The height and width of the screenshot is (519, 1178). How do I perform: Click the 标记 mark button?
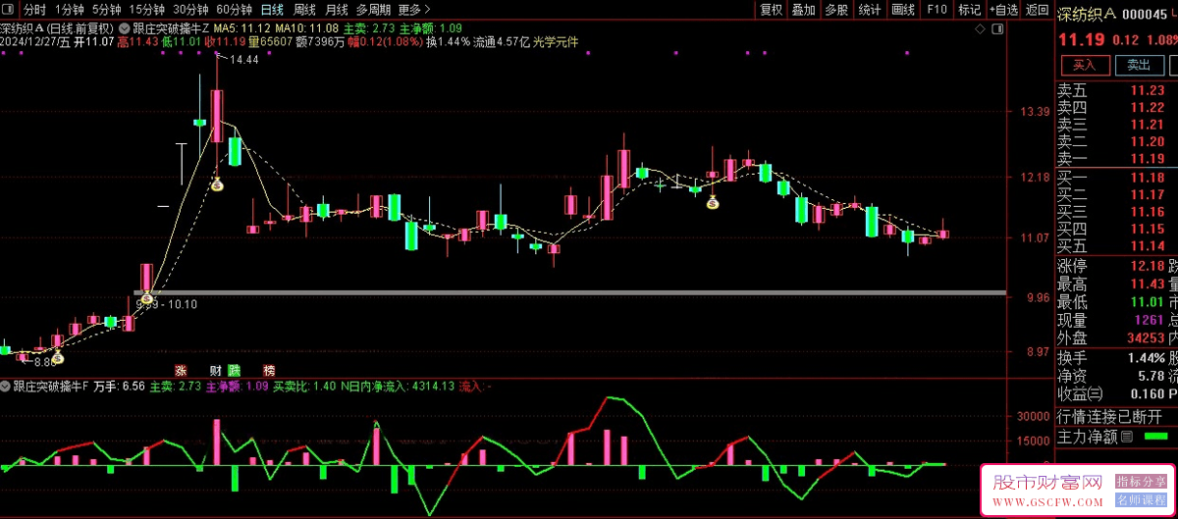(x=969, y=9)
